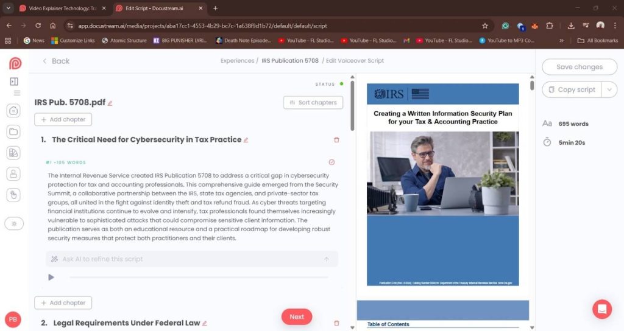Screen dimensions: 624x331
Task: Go to Experiences breadcrumb
Action: [237, 61]
